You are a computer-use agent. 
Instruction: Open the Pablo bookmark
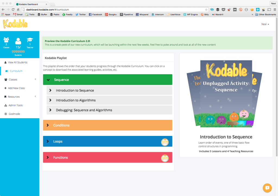[55, 15]
